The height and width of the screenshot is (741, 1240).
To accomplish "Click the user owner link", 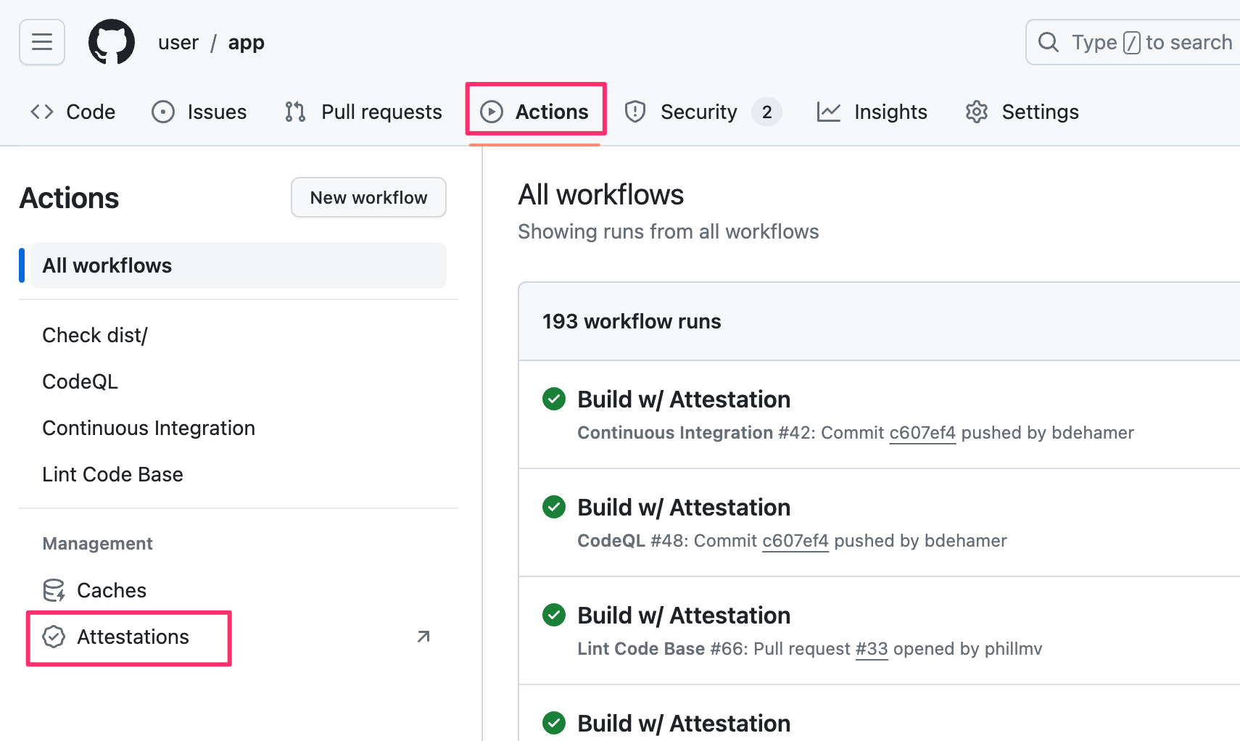I will [x=178, y=43].
